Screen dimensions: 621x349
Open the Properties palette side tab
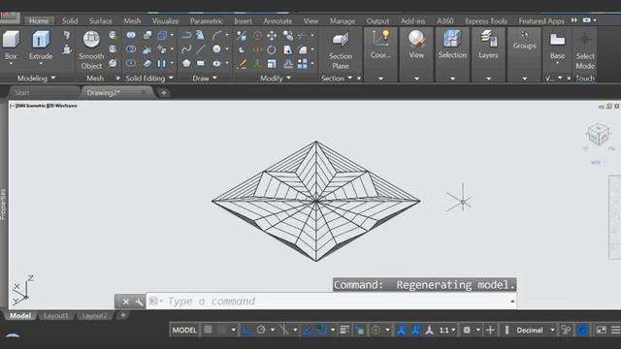pyautogui.click(x=4, y=204)
